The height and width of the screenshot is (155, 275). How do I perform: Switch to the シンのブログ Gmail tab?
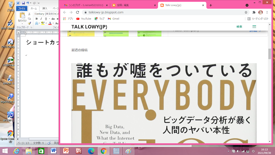coord(86,5)
